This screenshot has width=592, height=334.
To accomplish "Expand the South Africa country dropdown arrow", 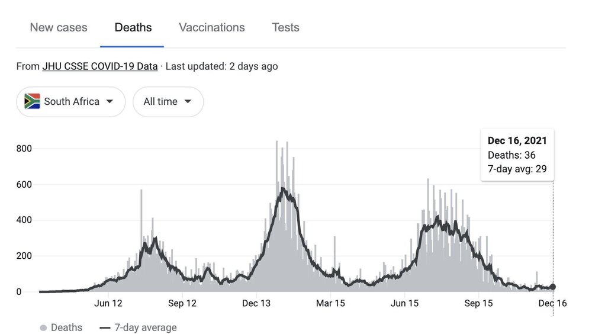I will coord(110,101).
